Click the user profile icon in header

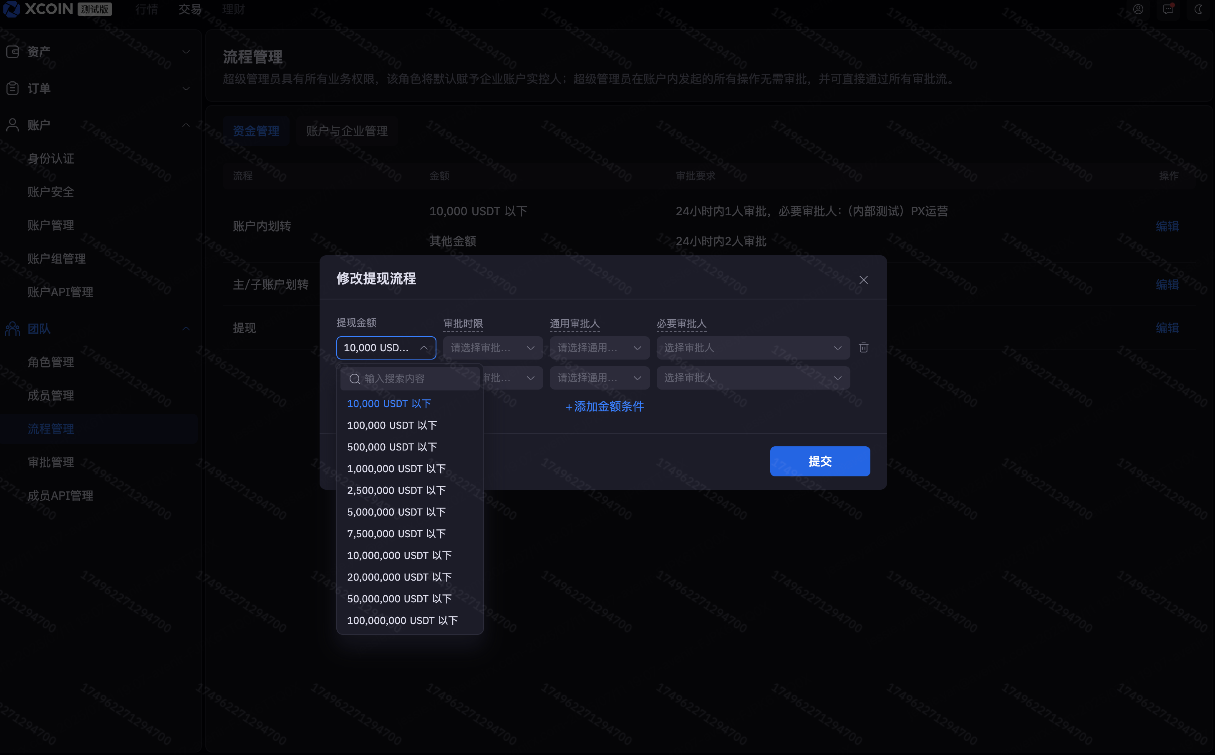(1137, 10)
